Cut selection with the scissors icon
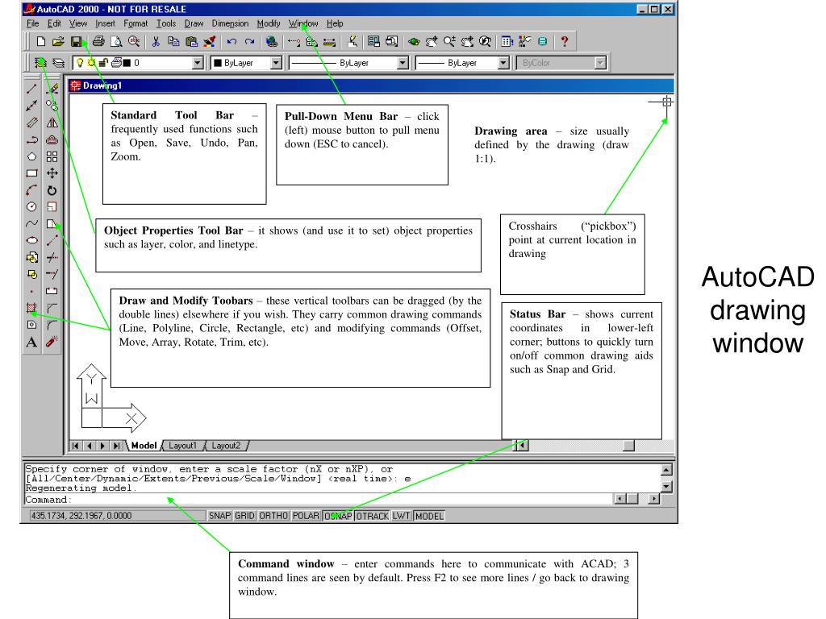Image resolution: width=826 pixels, height=619 pixels. coord(156,42)
